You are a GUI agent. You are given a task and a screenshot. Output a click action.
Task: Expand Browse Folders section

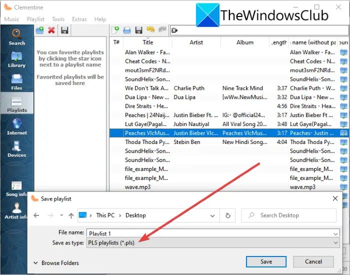click(56, 263)
